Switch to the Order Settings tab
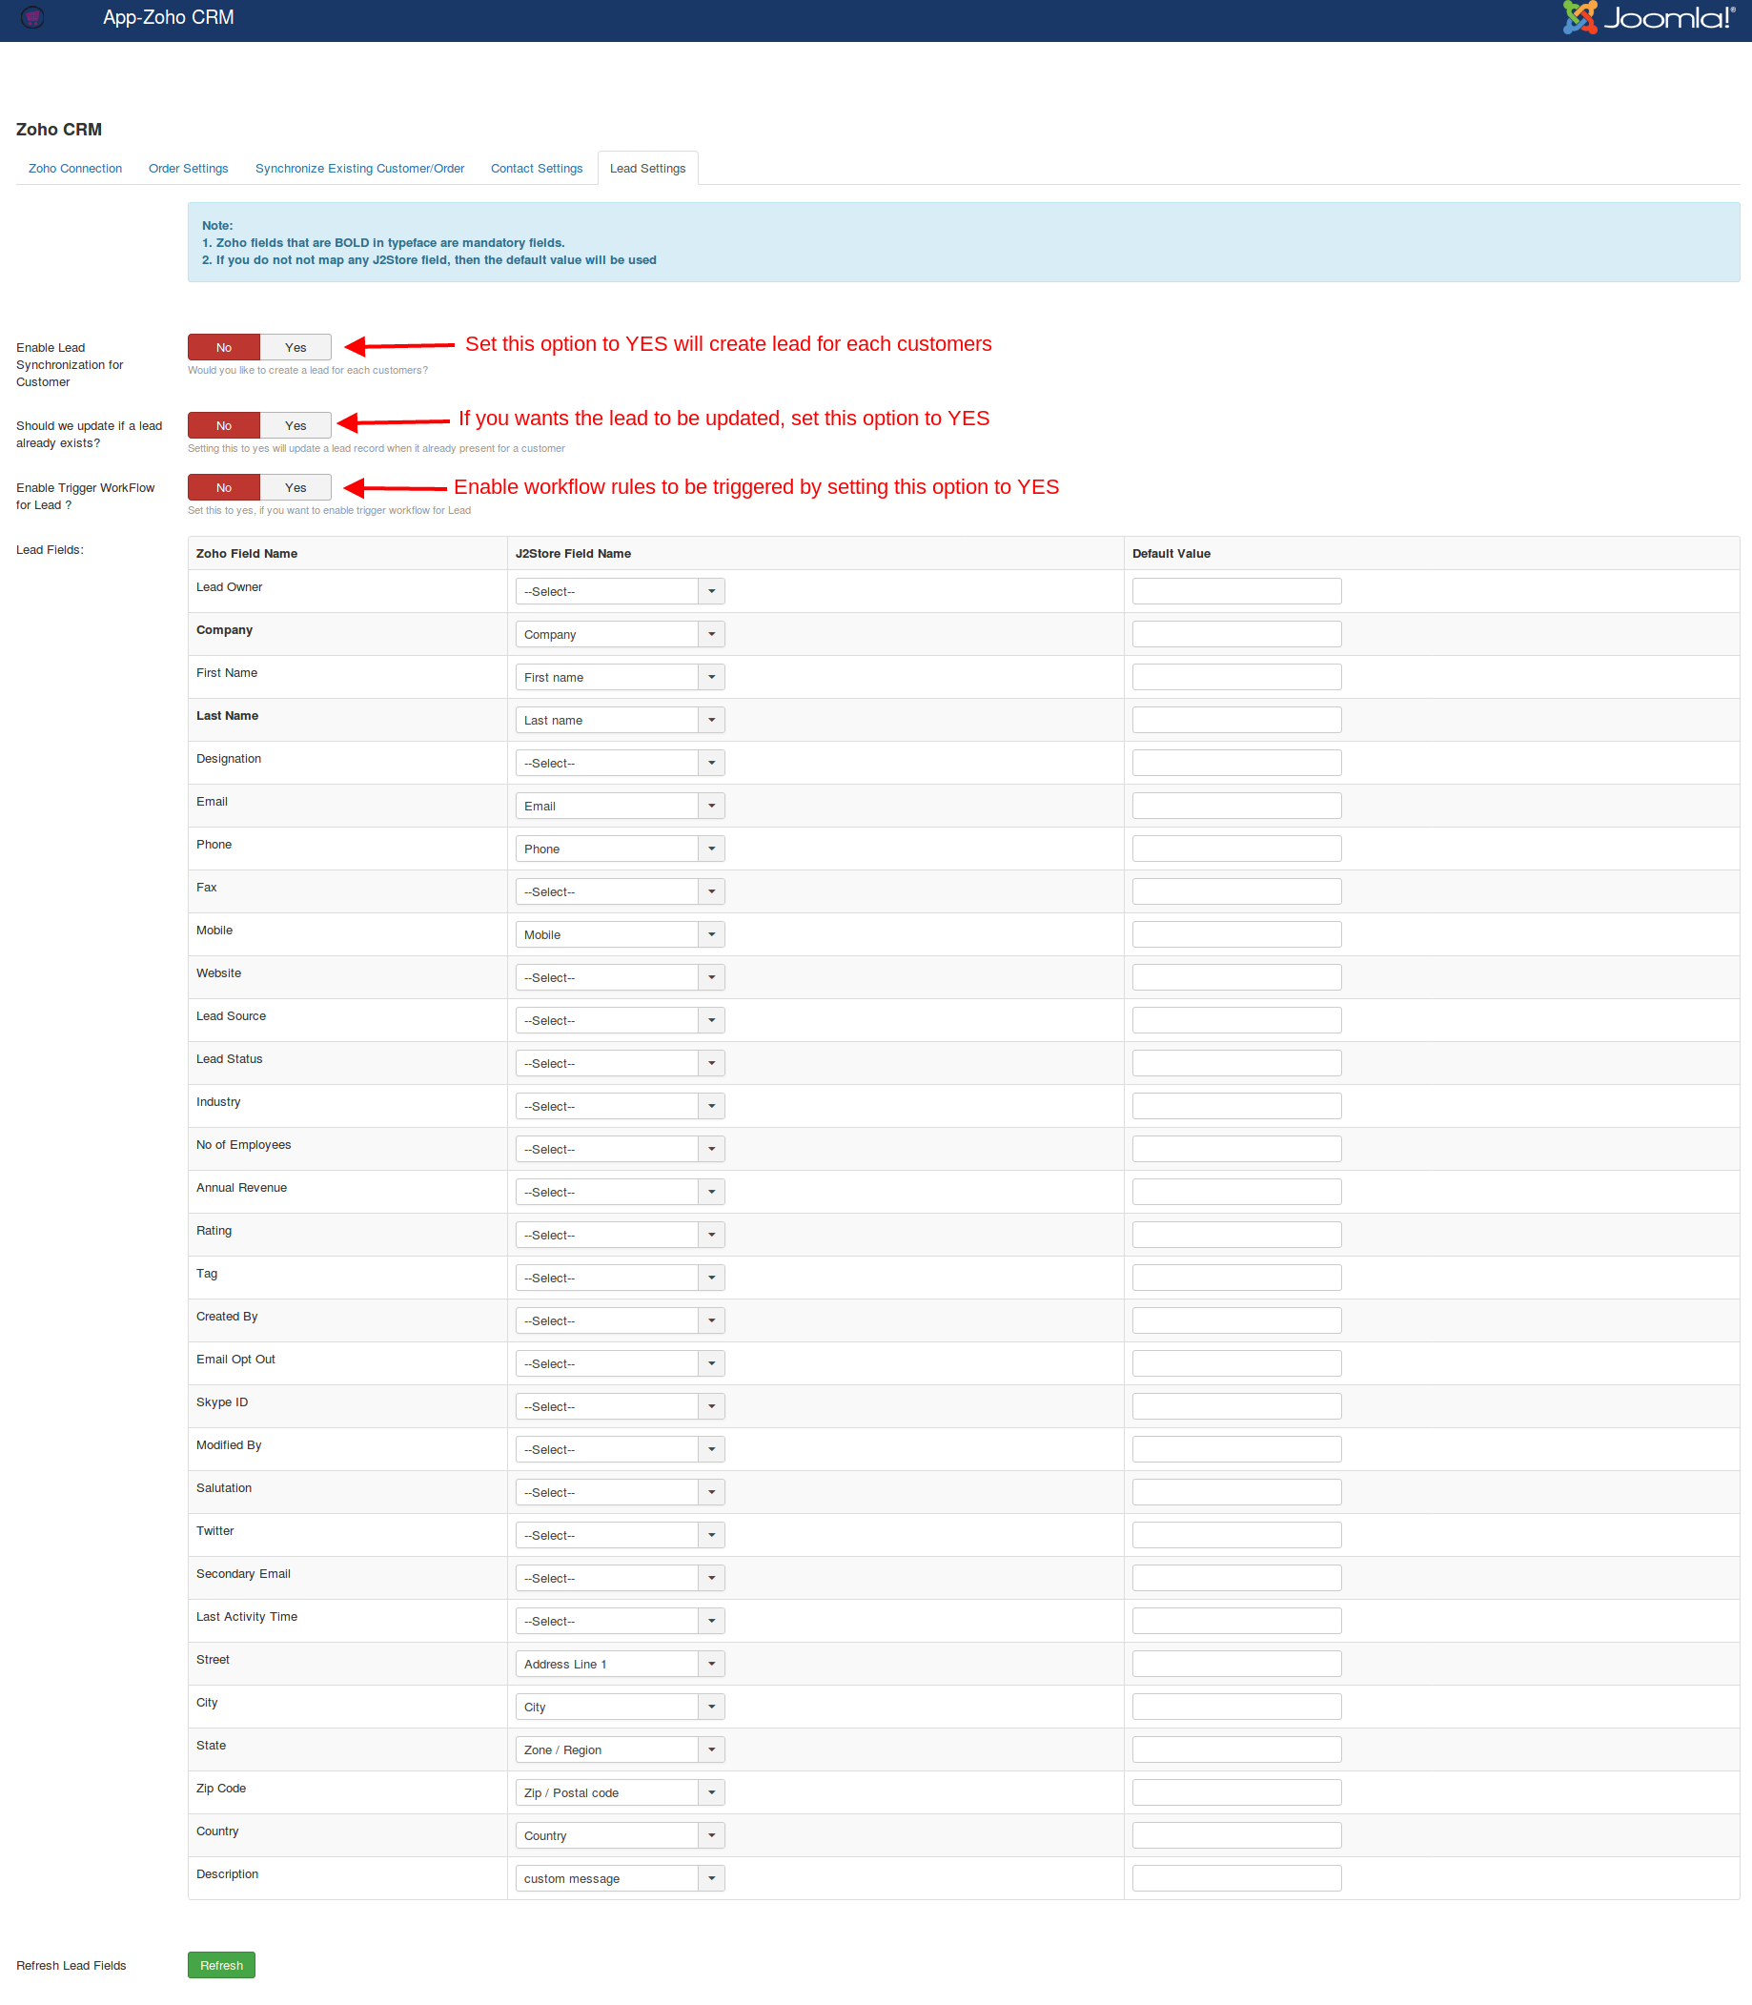This screenshot has height=2005, width=1752. [x=189, y=168]
